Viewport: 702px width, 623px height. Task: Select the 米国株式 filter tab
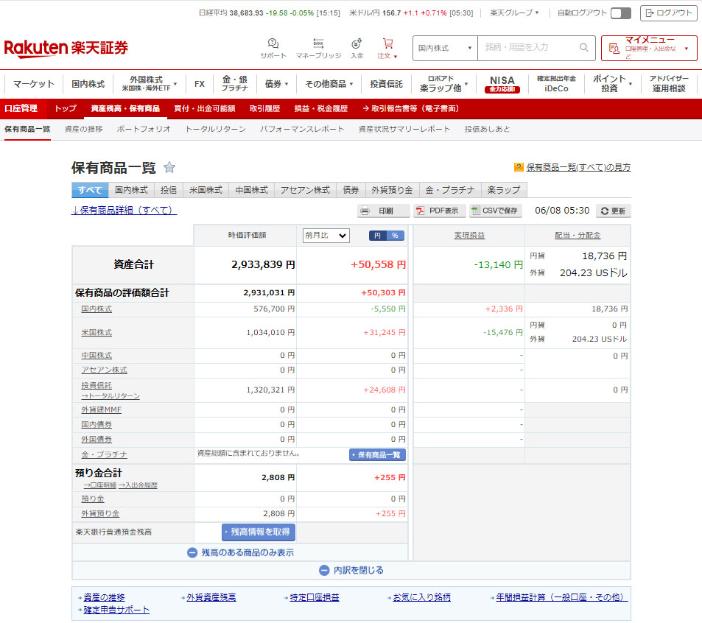[206, 190]
